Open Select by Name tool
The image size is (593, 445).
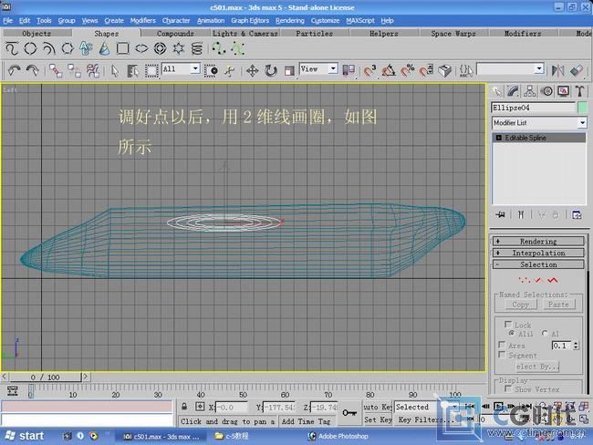[x=132, y=71]
